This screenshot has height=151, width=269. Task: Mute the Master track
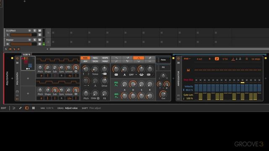click(40, 40)
